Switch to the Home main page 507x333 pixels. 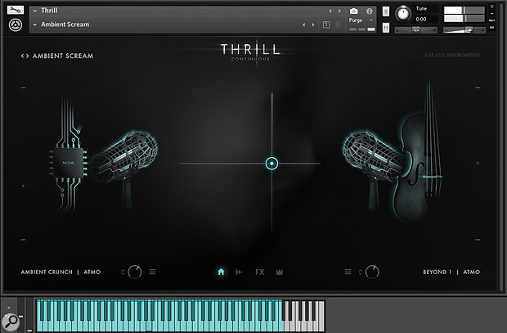pyautogui.click(x=221, y=272)
